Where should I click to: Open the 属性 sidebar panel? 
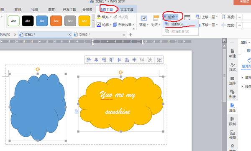point(232,108)
